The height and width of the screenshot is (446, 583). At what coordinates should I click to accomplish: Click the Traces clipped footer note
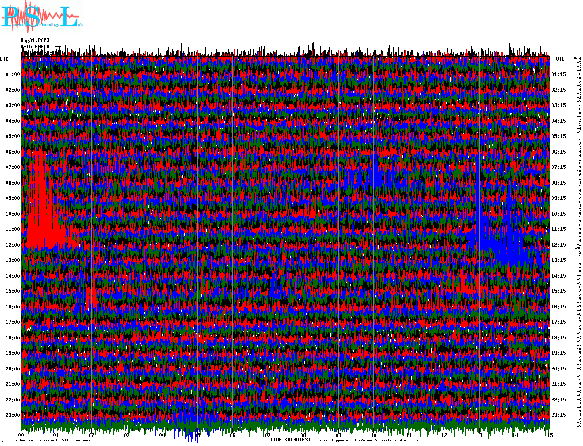[x=366, y=440]
